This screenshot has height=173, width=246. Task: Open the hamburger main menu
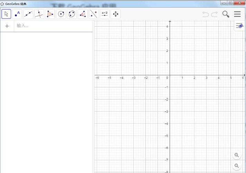point(237,14)
